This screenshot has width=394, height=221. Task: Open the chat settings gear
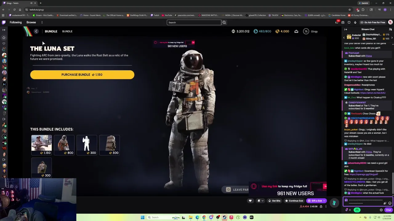(381, 210)
